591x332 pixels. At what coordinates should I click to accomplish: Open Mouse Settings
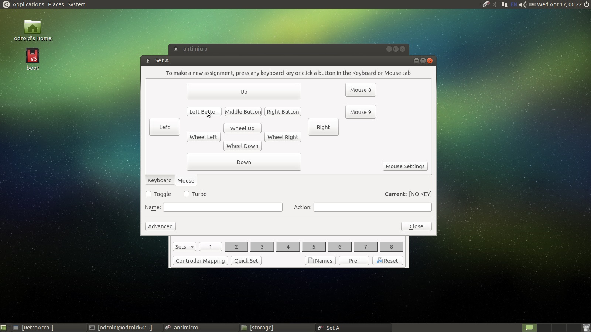tap(405, 166)
